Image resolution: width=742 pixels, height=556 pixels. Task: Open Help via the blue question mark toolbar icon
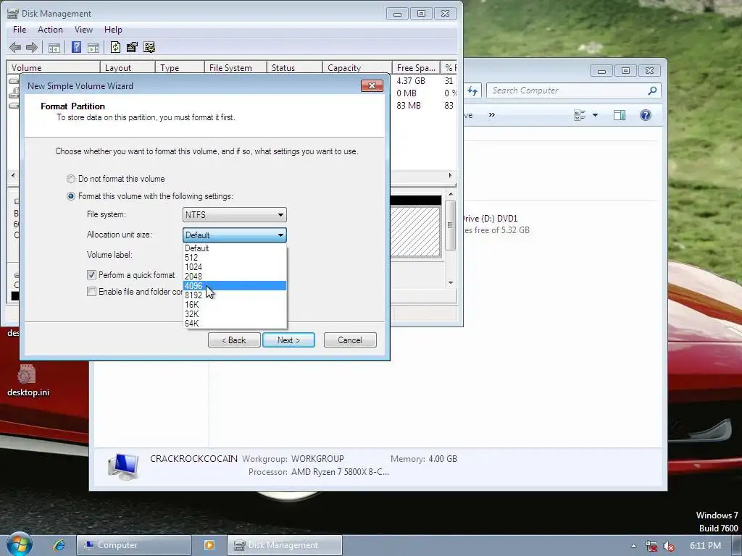tap(76, 47)
